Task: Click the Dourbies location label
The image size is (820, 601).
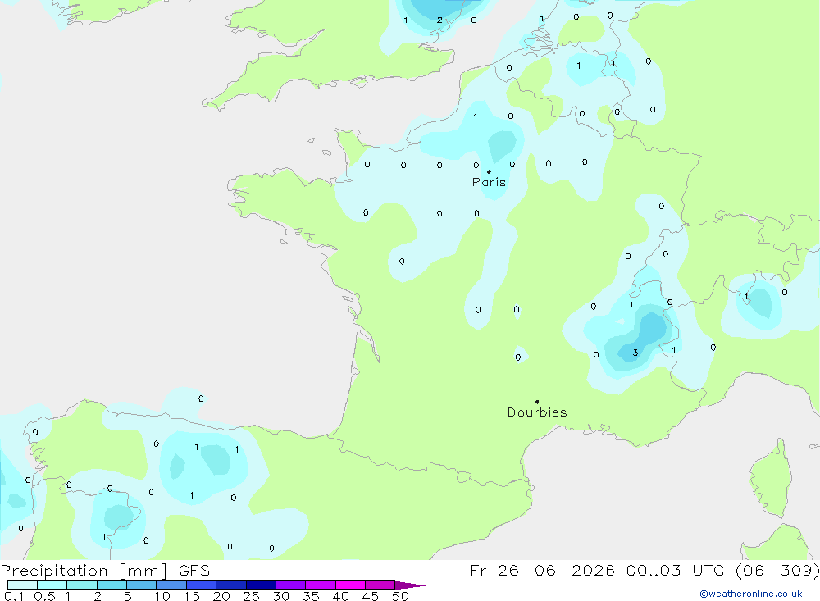Action: [x=537, y=412]
